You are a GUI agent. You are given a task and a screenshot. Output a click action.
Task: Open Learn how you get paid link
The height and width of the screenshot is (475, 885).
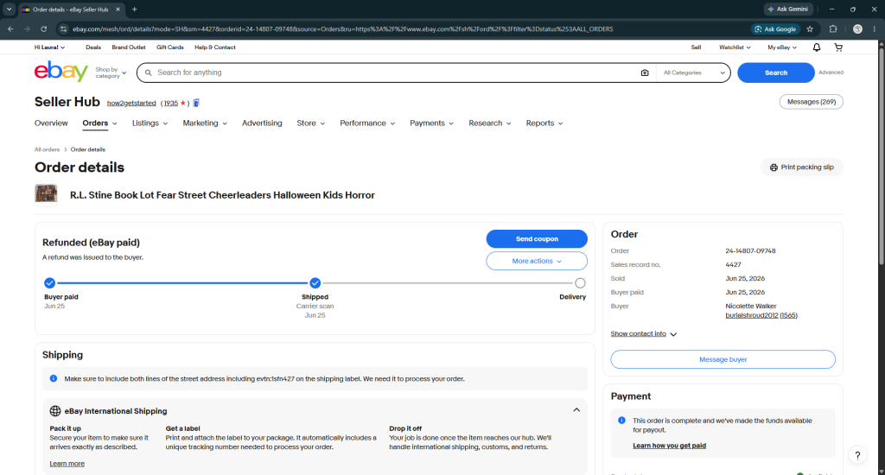[669, 446]
